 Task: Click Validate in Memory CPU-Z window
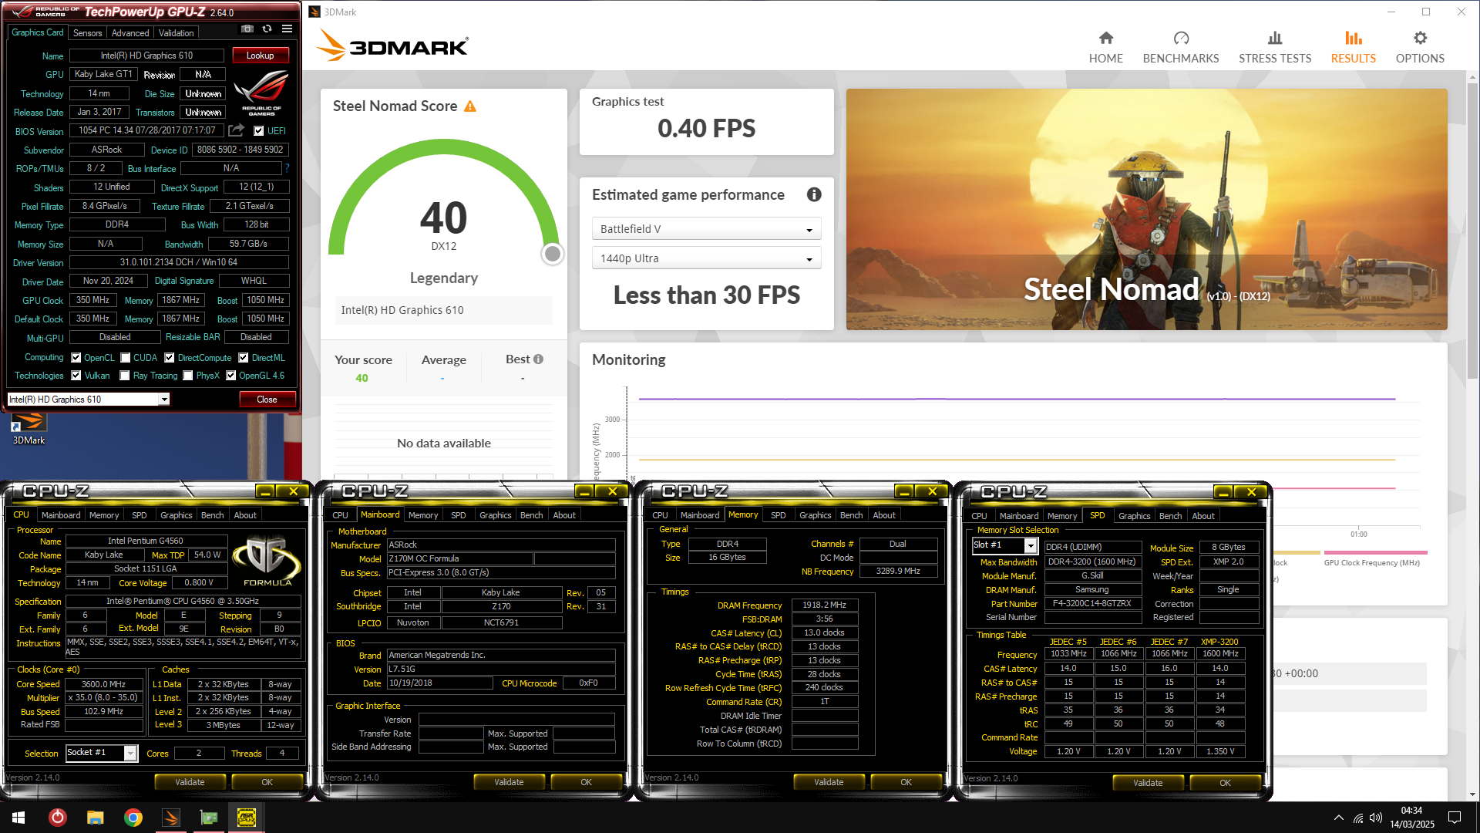pos(829,782)
